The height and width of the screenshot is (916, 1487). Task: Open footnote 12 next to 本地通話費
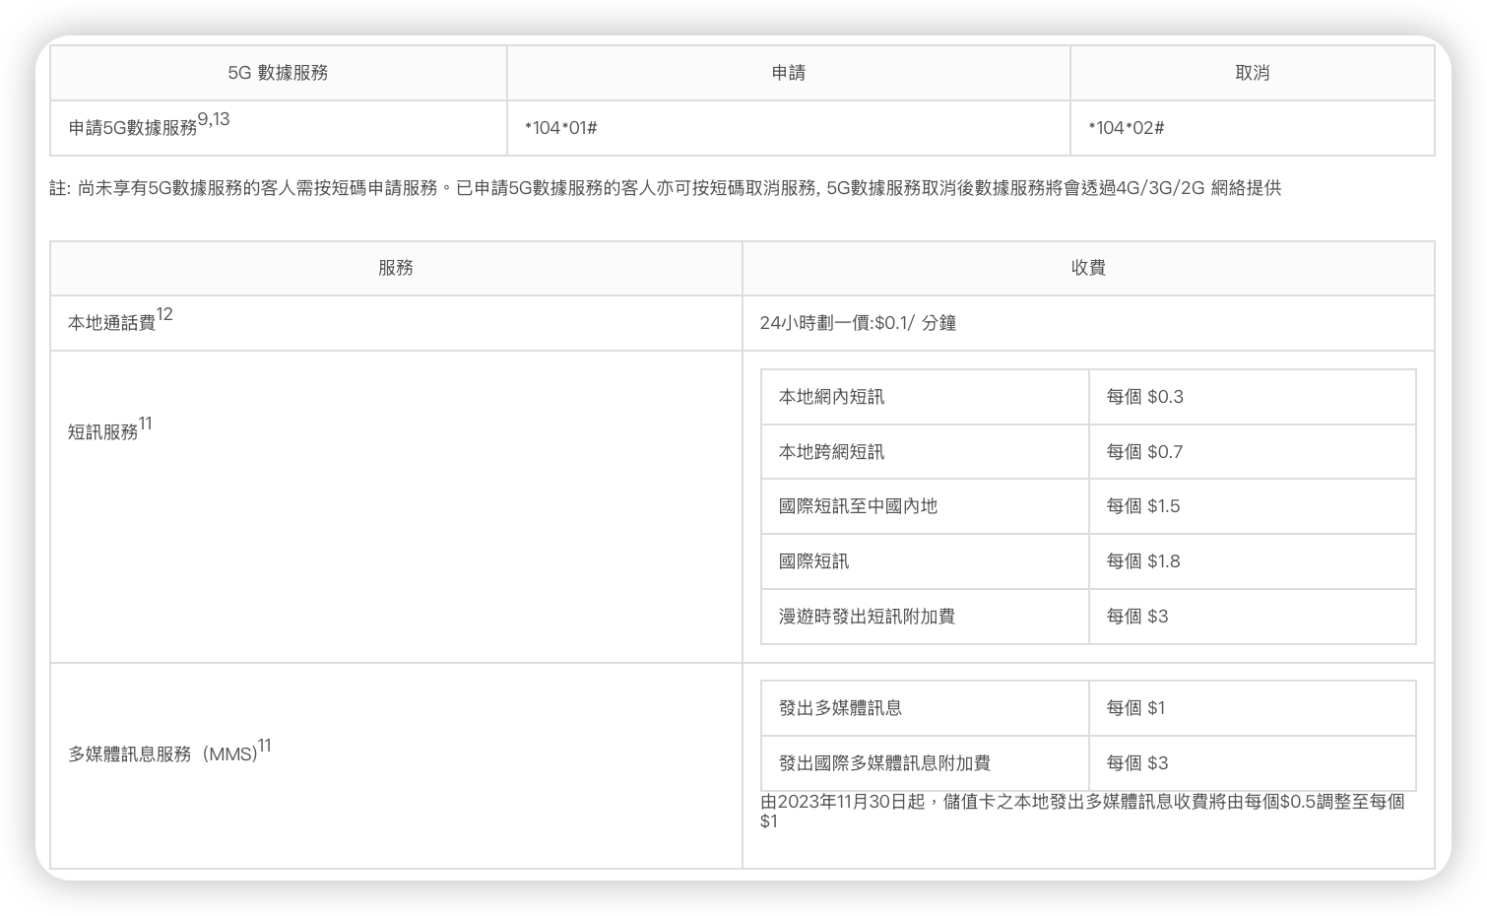point(164,314)
